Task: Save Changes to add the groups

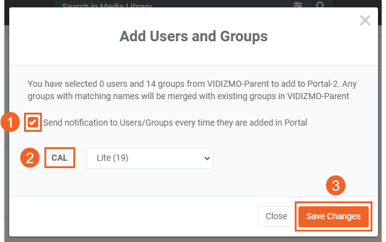Action: tap(334, 216)
